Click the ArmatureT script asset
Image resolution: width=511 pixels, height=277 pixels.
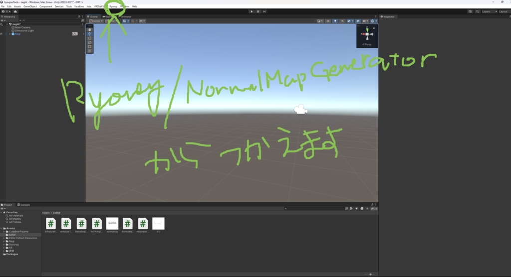[x=66, y=225]
